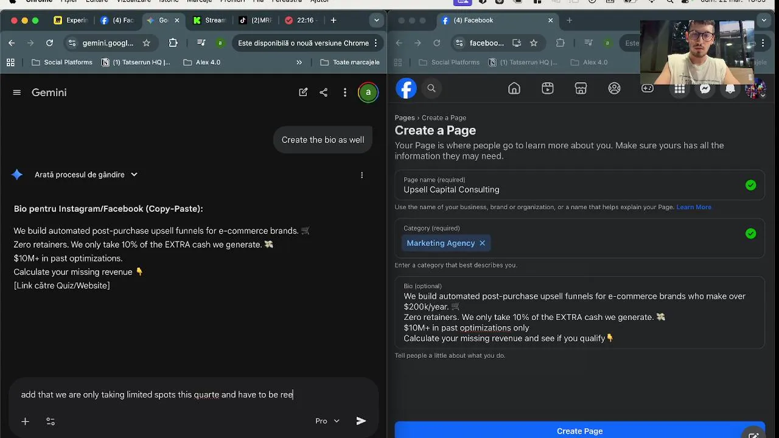Open Facebook menu grid icon
The width and height of the screenshot is (779, 438).
pyautogui.click(x=680, y=89)
